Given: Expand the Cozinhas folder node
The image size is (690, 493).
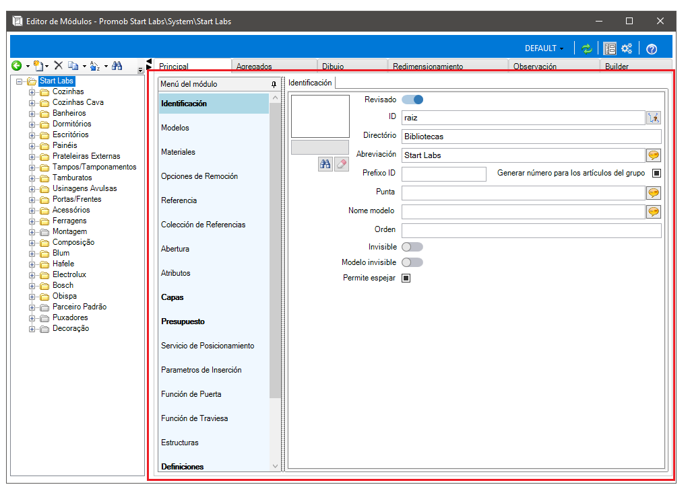Looking at the screenshot, I should click(x=32, y=92).
